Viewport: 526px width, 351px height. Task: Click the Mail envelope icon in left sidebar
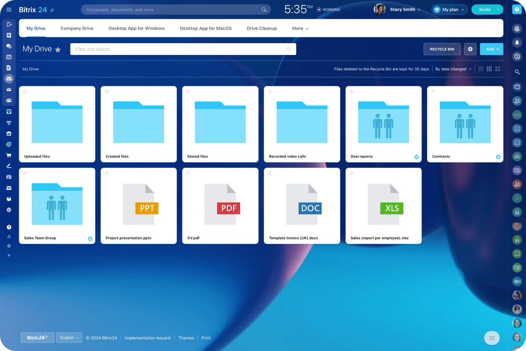click(x=9, y=90)
